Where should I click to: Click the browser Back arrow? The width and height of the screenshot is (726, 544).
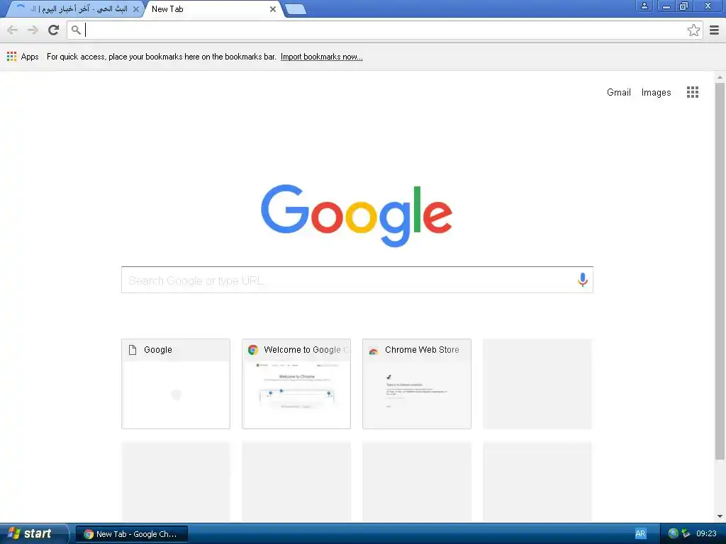[13, 30]
